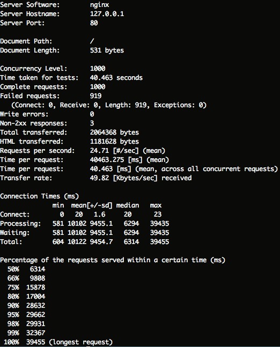Screen dimensions: 280x347
Task: Click the Failed requests count 919
Action: coord(95,95)
